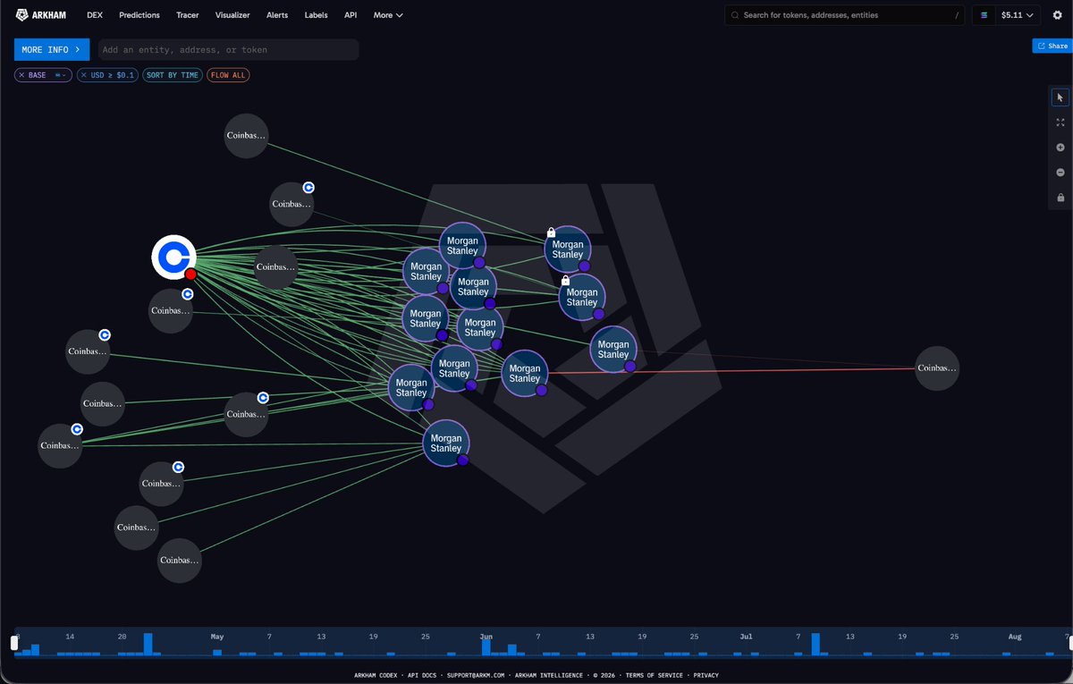
Task: Remove the BASE filter with its X
Action: pyautogui.click(x=21, y=75)
